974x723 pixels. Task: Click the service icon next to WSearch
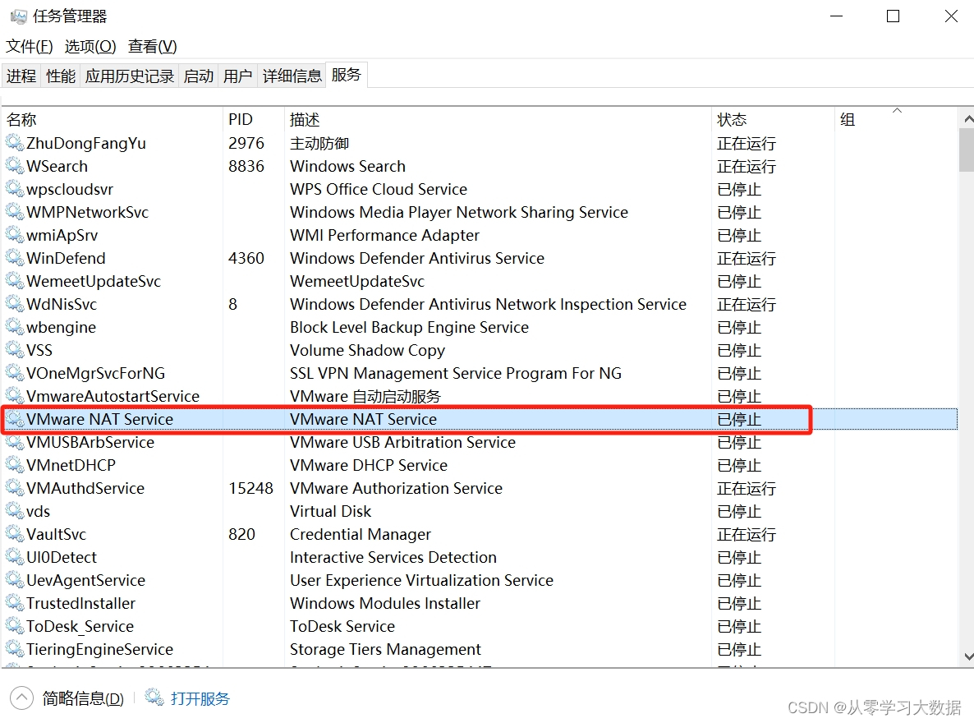pos(15,166)
